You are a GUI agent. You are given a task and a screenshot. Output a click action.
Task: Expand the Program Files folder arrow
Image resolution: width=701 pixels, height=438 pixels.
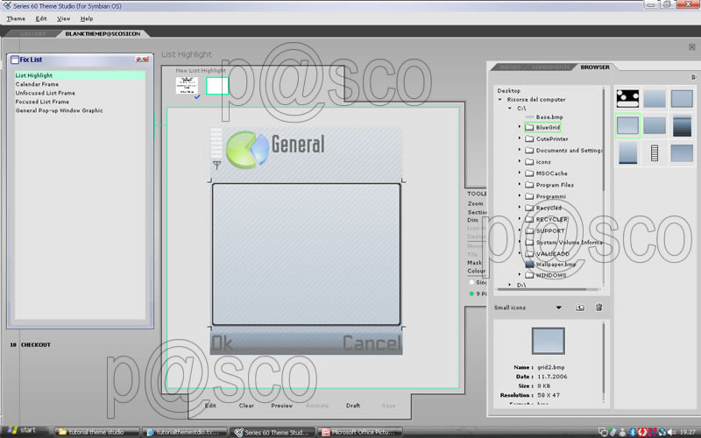tap(520, 185)
